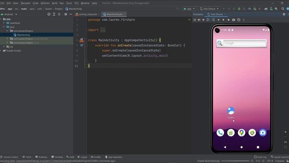Image resolution: width=289 pixels, height=163 pixels.
Task: Open the Maps app in emulator dock
Action: [x=242, y=133]
